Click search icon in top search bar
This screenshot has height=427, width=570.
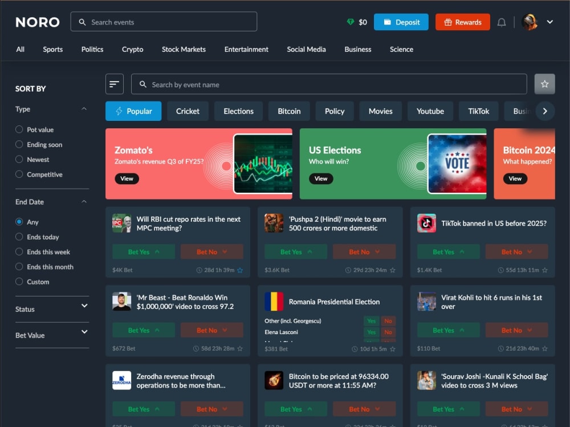click(x=83, y=22)
